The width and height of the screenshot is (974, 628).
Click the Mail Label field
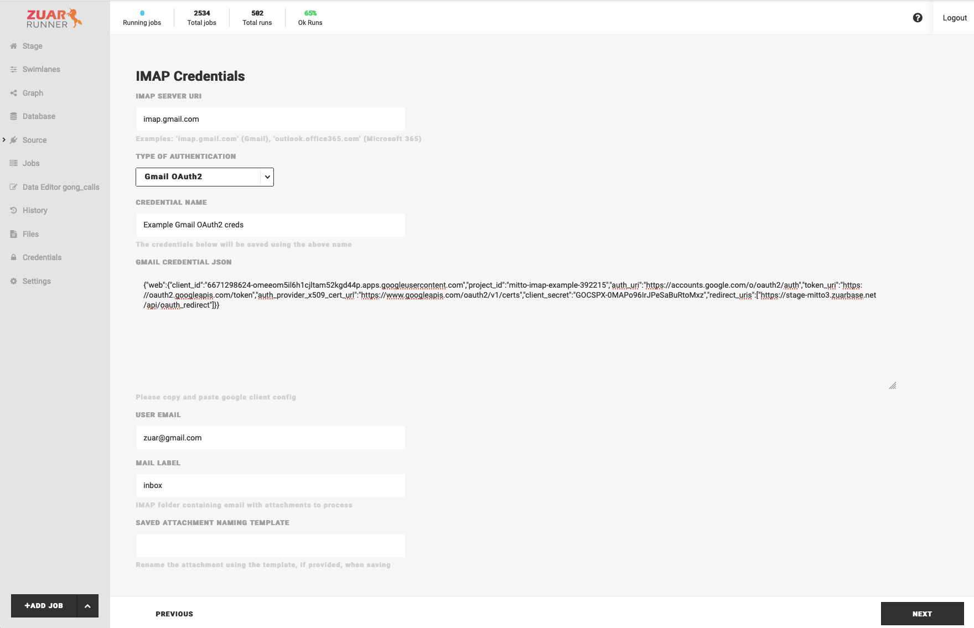pyautogui.click(x=271, y=485)
